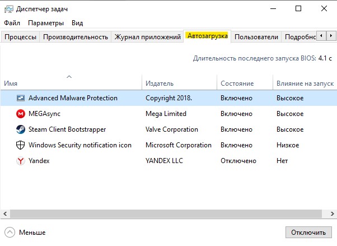The width and height of the screenshot is (337, 246).
Task: Click the Отключить button
Action: 308,233
